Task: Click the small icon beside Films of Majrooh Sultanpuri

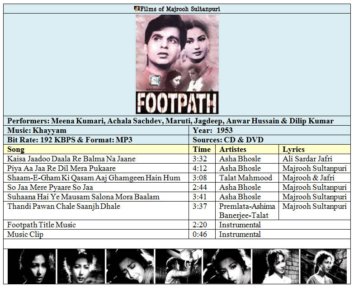Action: point(137,9)
